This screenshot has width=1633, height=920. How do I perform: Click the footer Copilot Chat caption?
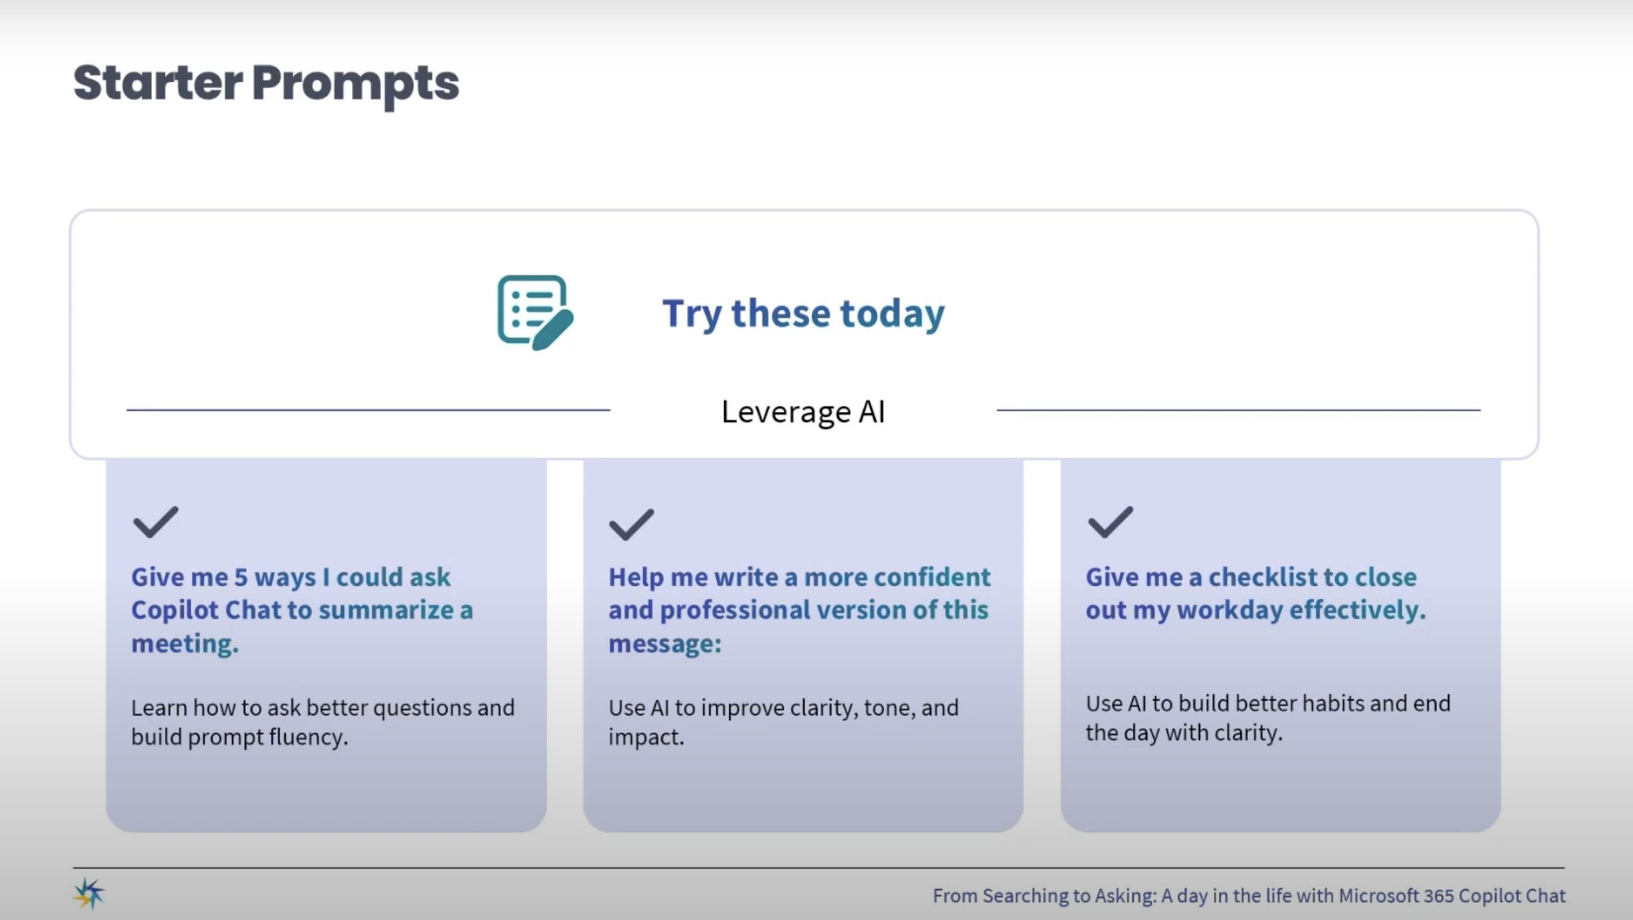pyautogui.click(x=1249, y=896)
